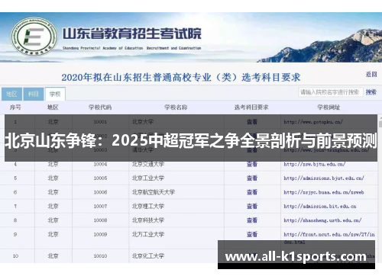Click the 学校网址 column header

point(329,108)
